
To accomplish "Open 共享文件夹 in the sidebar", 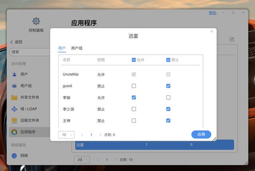I will click(29, 97).
